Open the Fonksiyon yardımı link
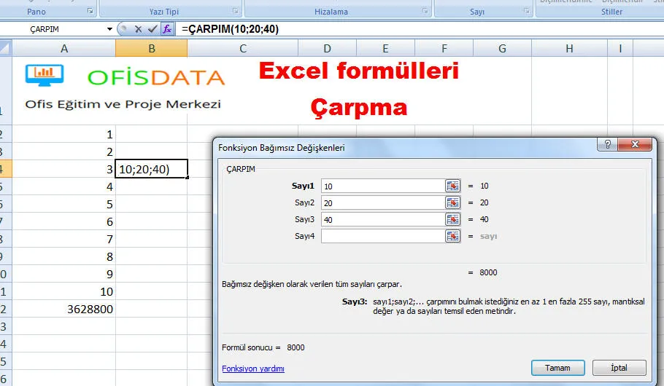 (x=252, y=369)
